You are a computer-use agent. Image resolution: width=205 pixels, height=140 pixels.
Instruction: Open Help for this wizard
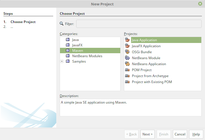pyautogui.click(x=196, y=134)
